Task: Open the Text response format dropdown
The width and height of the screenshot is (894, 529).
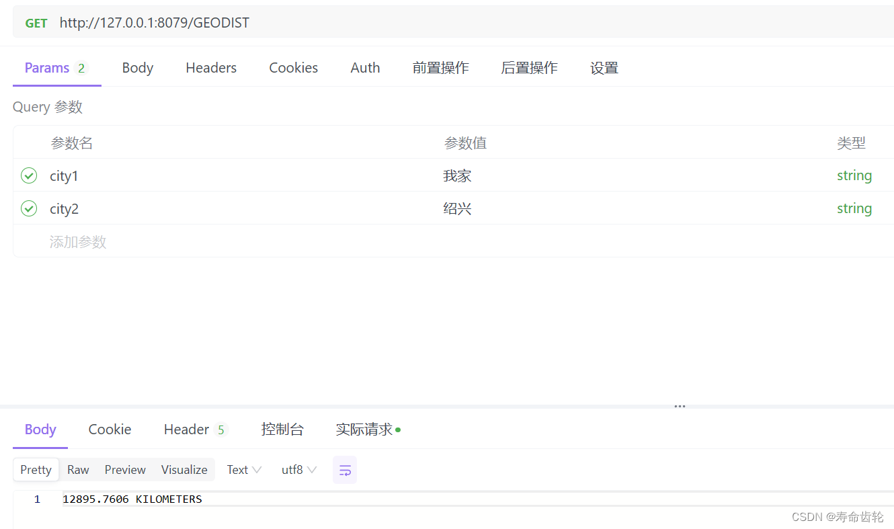Action: click(243, 469)
